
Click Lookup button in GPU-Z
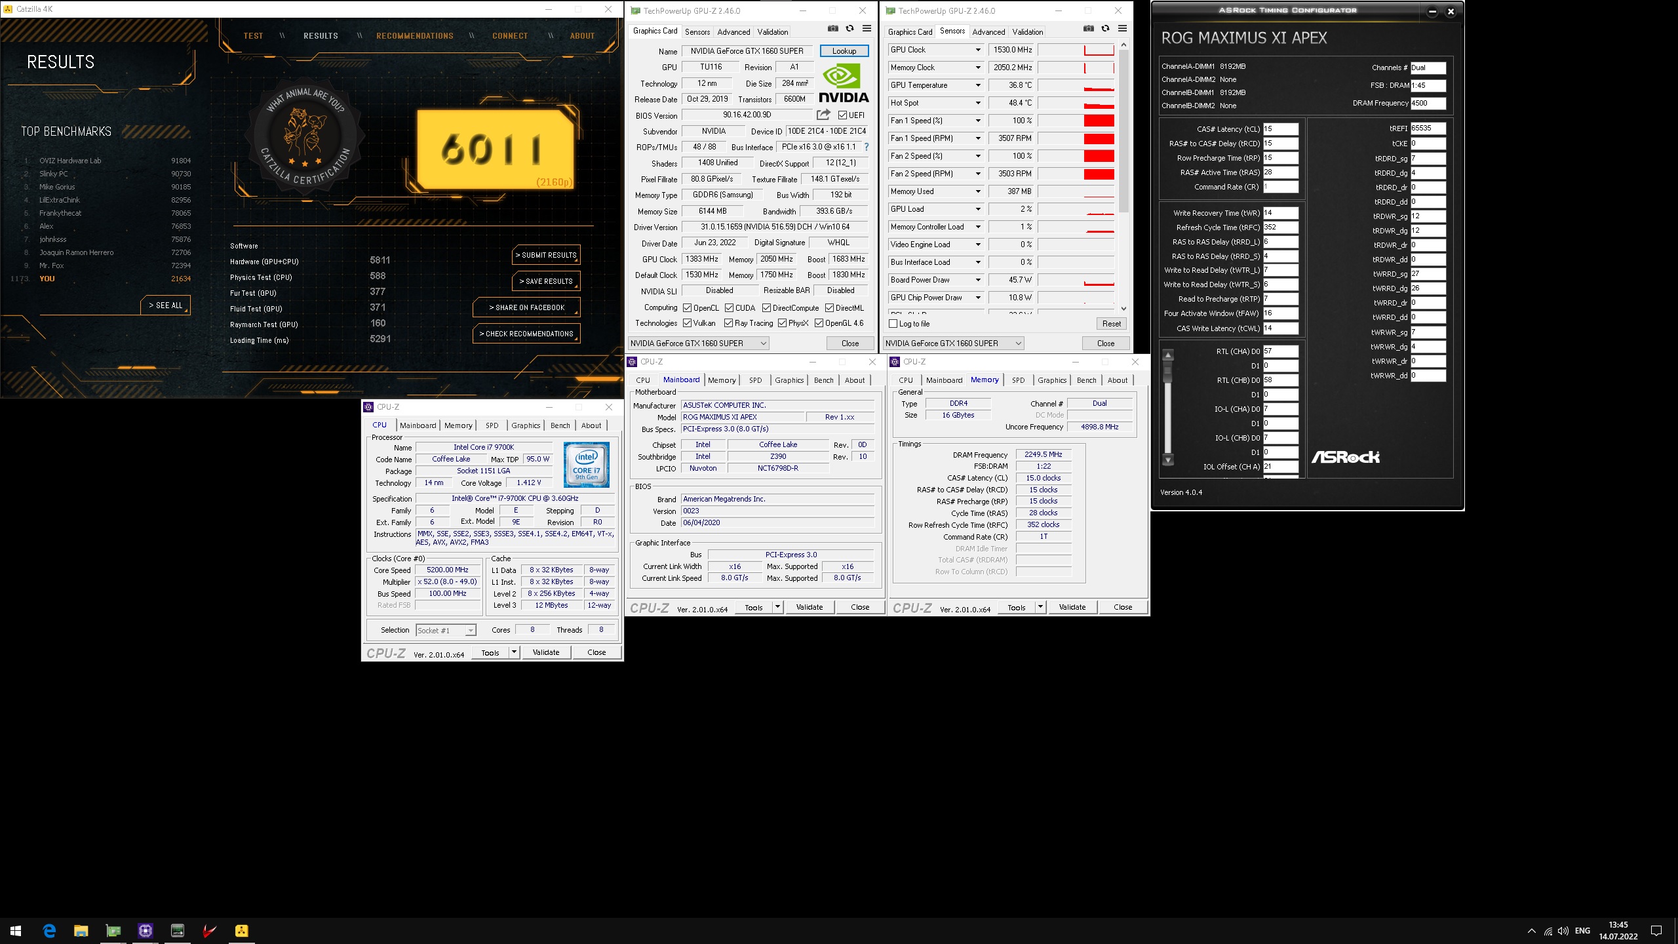[844, 51]
